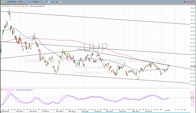Click the 22.00 price axis label

click(x=192, y=46)
